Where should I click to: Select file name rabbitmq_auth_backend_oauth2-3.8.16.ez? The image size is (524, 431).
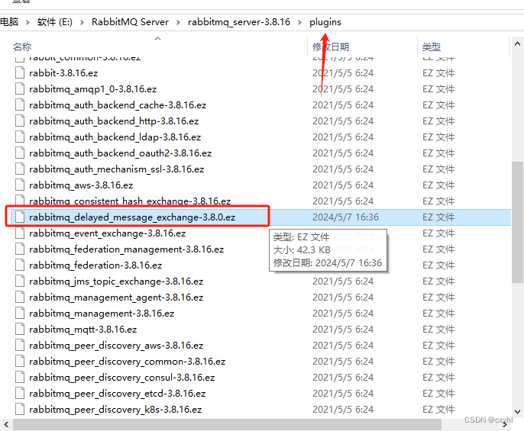click(x=121, y=153)
